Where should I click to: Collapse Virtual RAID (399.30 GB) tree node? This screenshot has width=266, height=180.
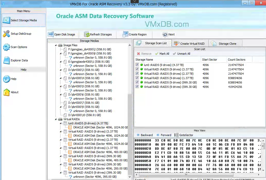point(61,173)
